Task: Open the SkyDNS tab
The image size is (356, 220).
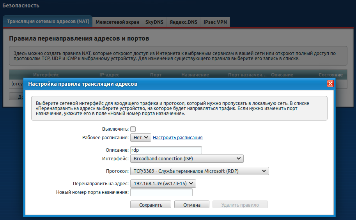Action: tap(154, 22)
